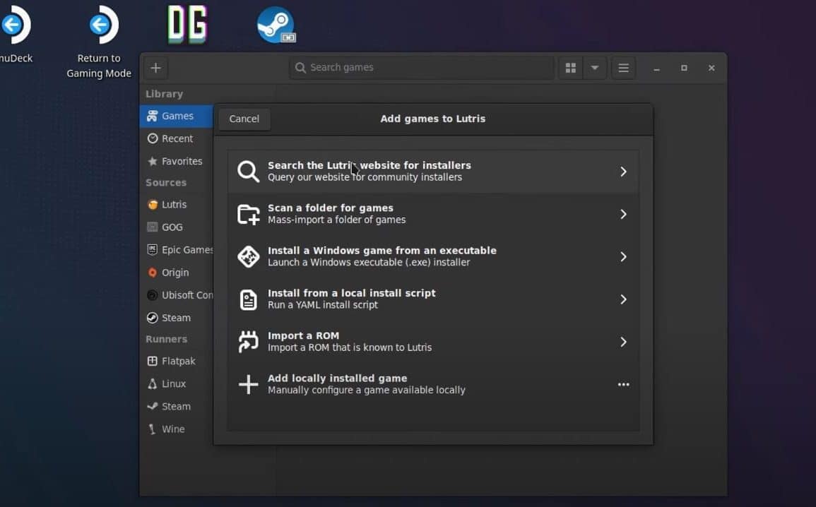Choose Import a ROM option
Image resolution: width=816 pixels, height=507 pixels.
pos(433,342)
